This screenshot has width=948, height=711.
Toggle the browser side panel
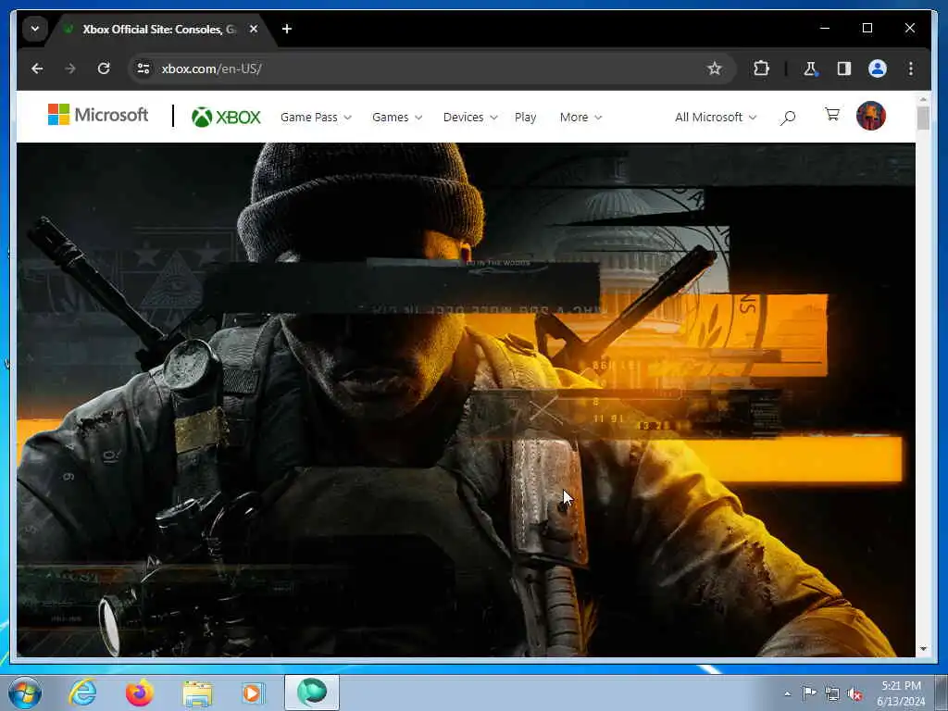pyautogui.click(x=844, y=69)
